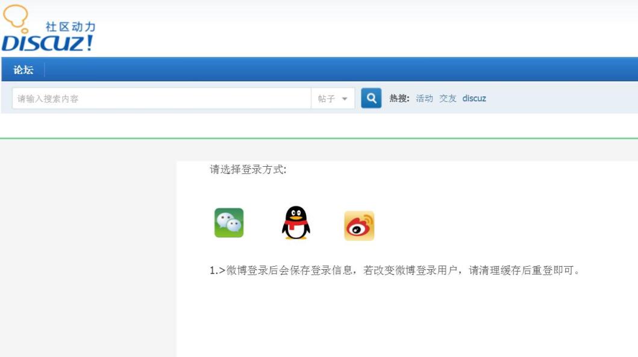Screen dimensions: 638x357
Task: Choose QQ penguin login
Action: [x=296, y=223]
